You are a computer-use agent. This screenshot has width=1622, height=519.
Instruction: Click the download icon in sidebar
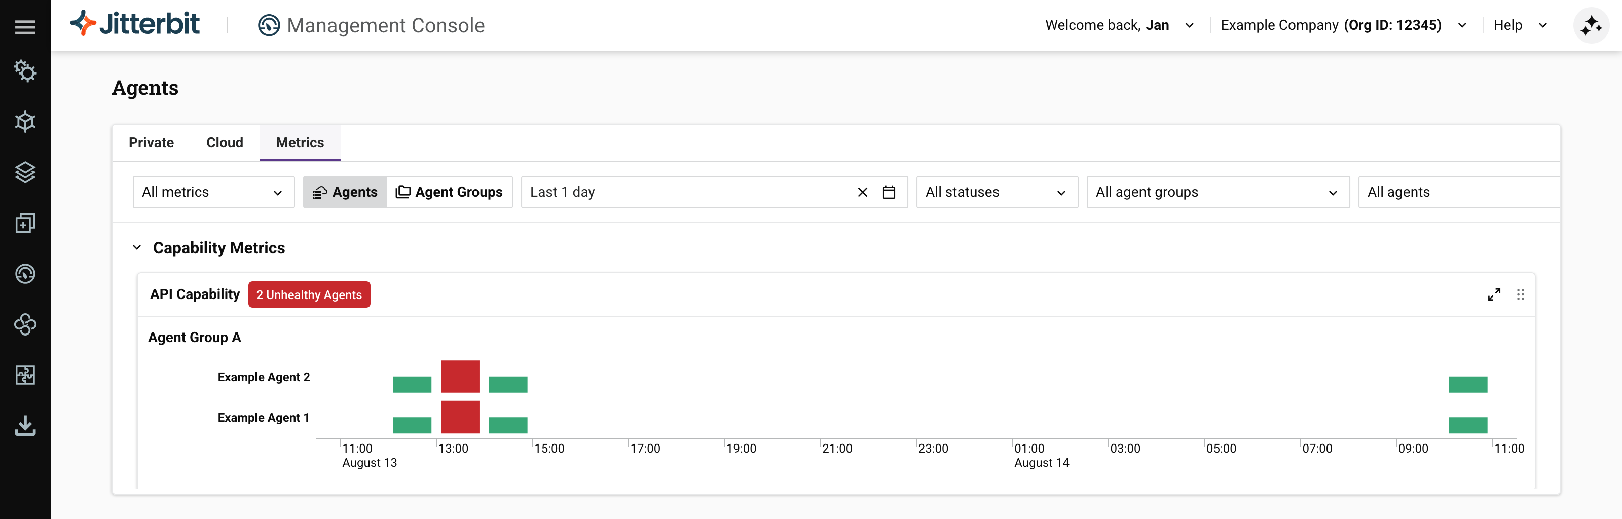tap(25, 426)
